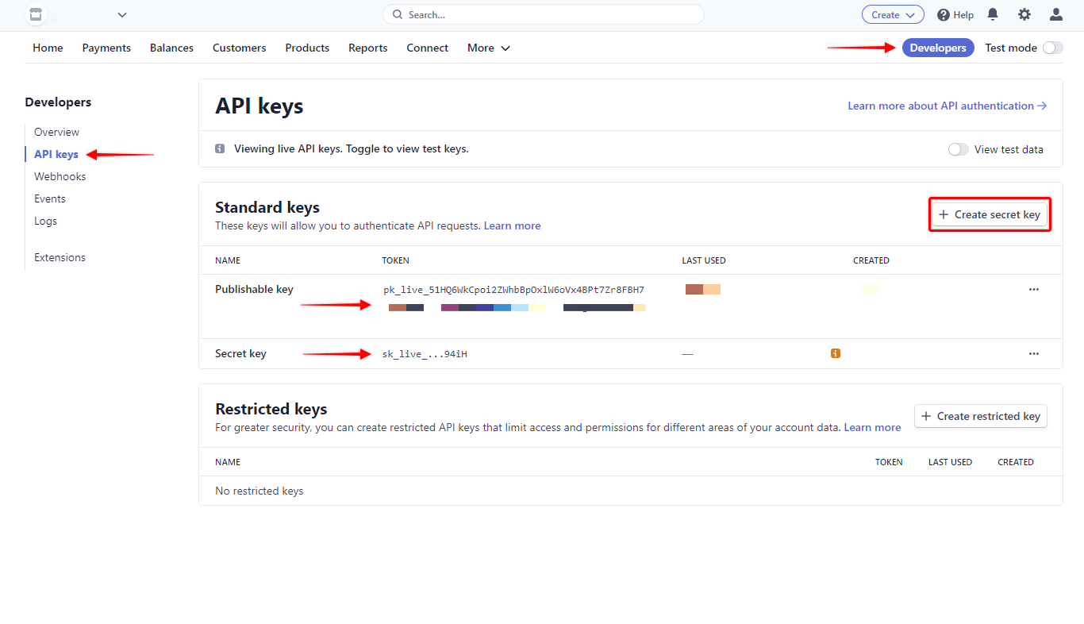This screenshot has width=1084, height=624.
Task: Click the info icon beside live keys notice
Action: pos(220,148)
